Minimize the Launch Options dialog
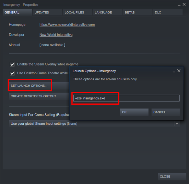189x184 pixels. 174,71
